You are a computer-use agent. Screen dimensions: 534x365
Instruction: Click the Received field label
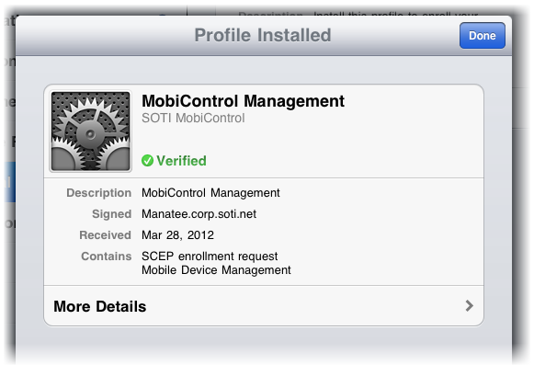pyautogui.click(x=105, y=235)
